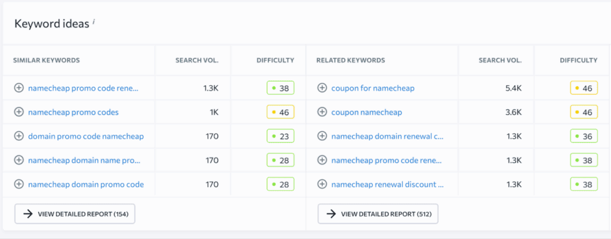Click the plus icon beside 'namecheap promo codes'

[18, 113]
